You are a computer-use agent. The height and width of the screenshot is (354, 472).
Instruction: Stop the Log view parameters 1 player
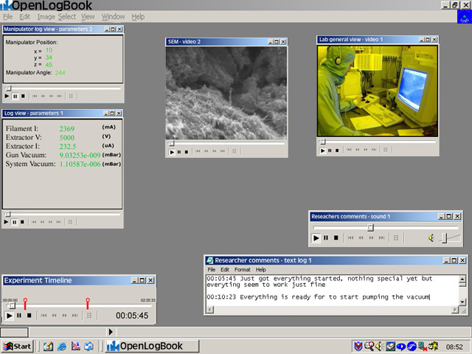pos(23,222)
